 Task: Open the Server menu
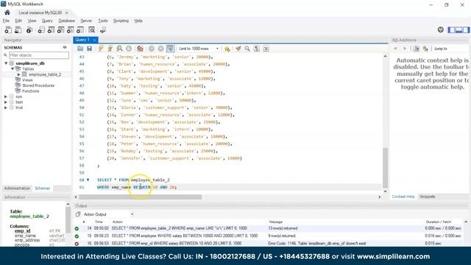(86, 21)
